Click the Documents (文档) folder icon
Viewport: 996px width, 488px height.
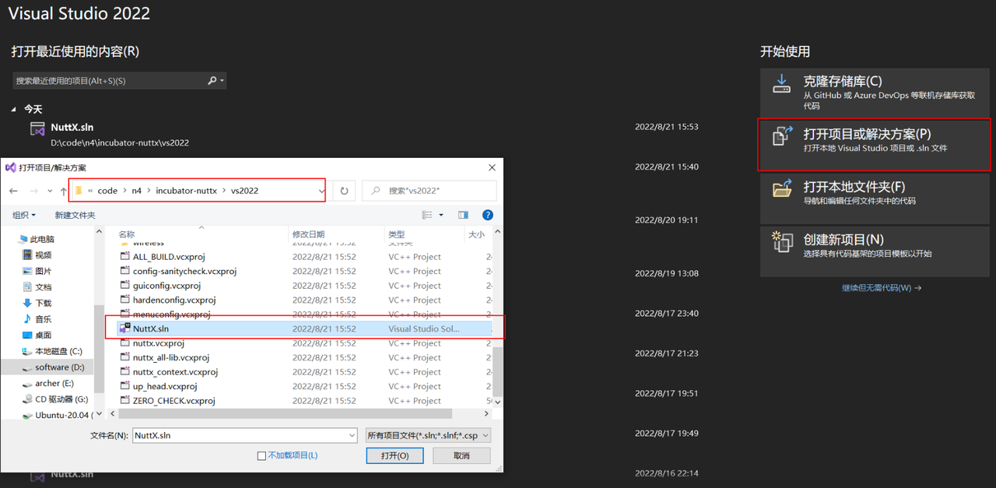[27, 287]
